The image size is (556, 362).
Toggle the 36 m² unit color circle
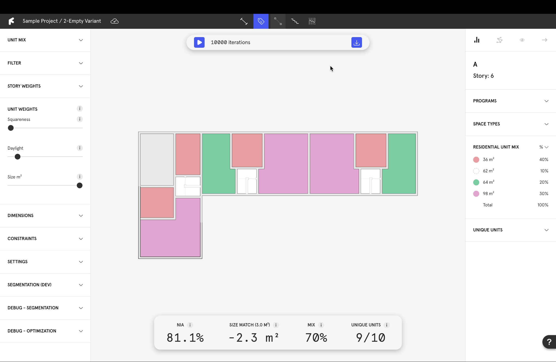(x=476, y=160)
